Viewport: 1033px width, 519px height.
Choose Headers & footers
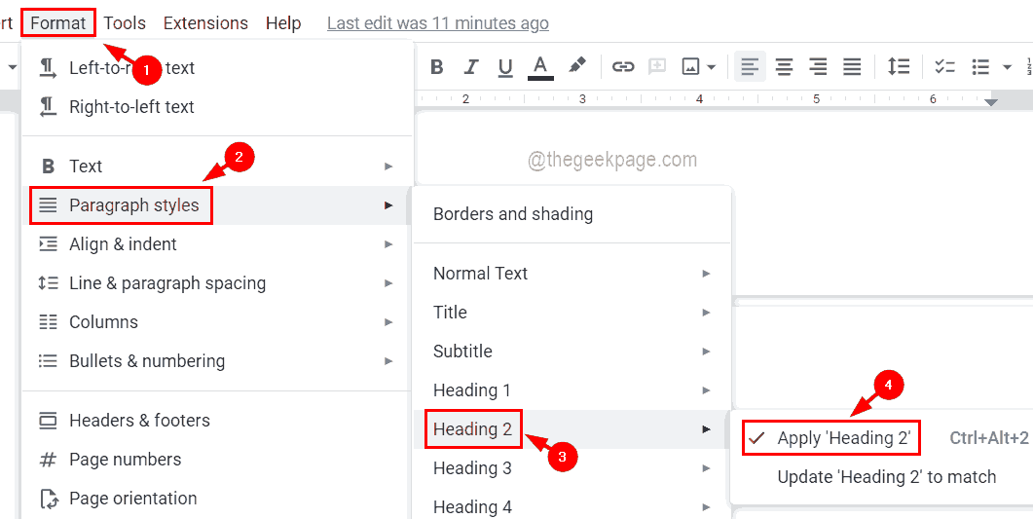[x=217, y=421]
